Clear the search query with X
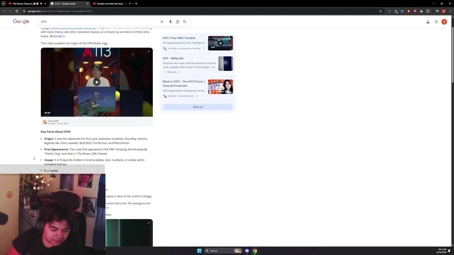Image resolution: width=454 pixels, height=255 pixels. coord(162,22)
